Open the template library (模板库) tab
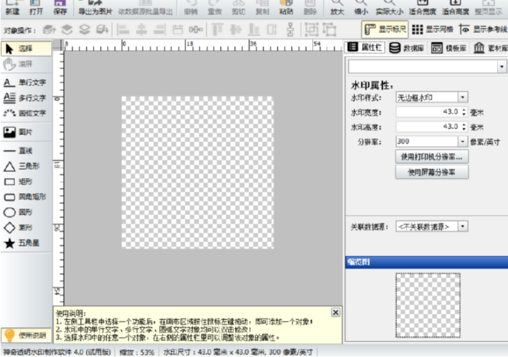 coord(448,48)
